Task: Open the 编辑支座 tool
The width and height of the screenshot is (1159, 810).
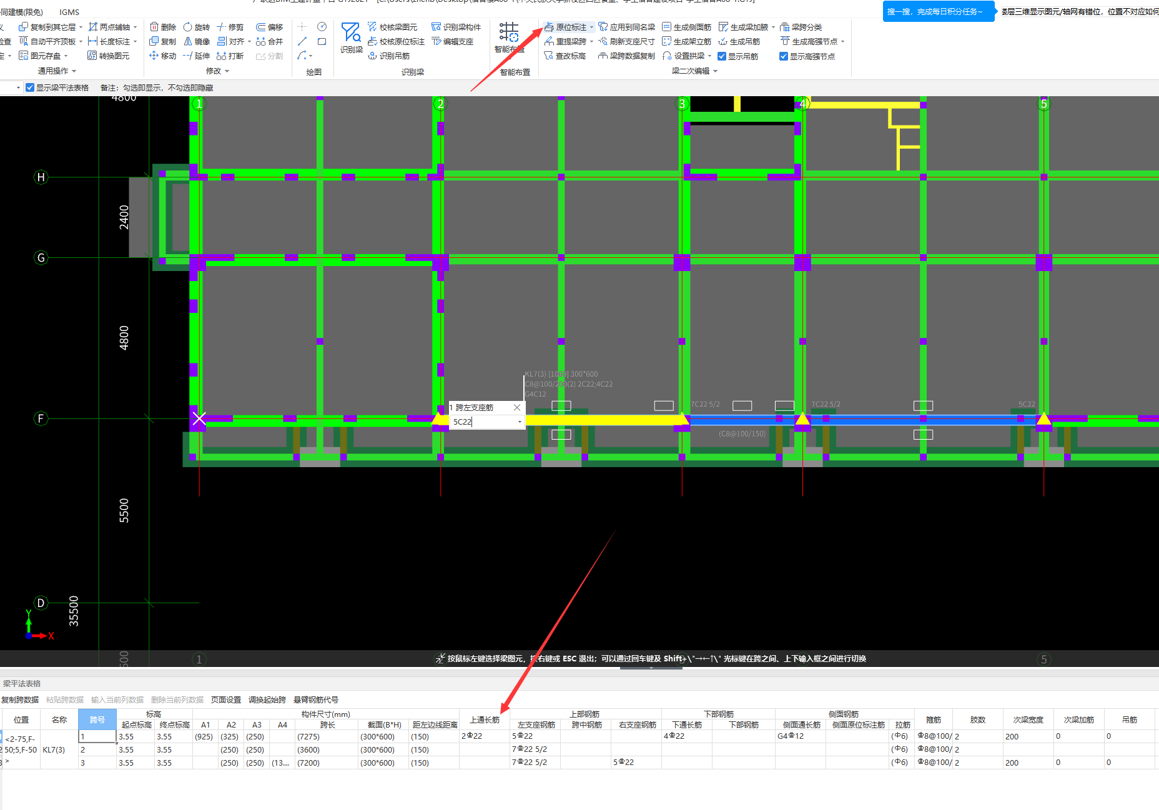Action: tap(452, 41)
